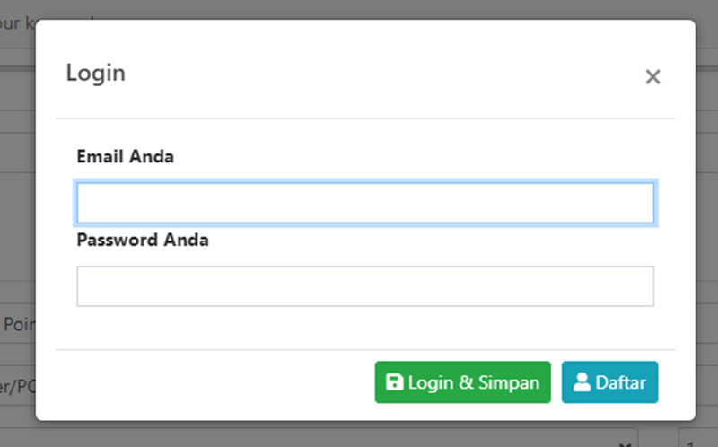Click the Email Anda label

126,157
